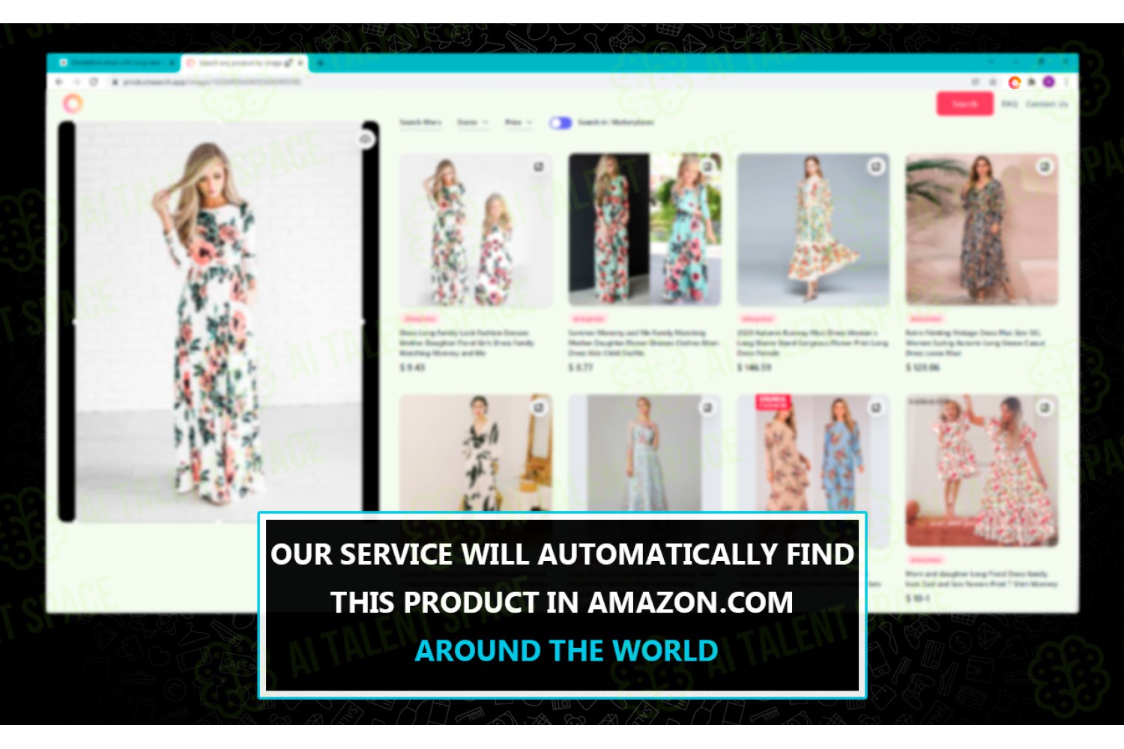The height and width of the screenshot is (749, 1124).
Task: Click the orange store badge under the teal dresses card
Action: [x=588, y=318]
